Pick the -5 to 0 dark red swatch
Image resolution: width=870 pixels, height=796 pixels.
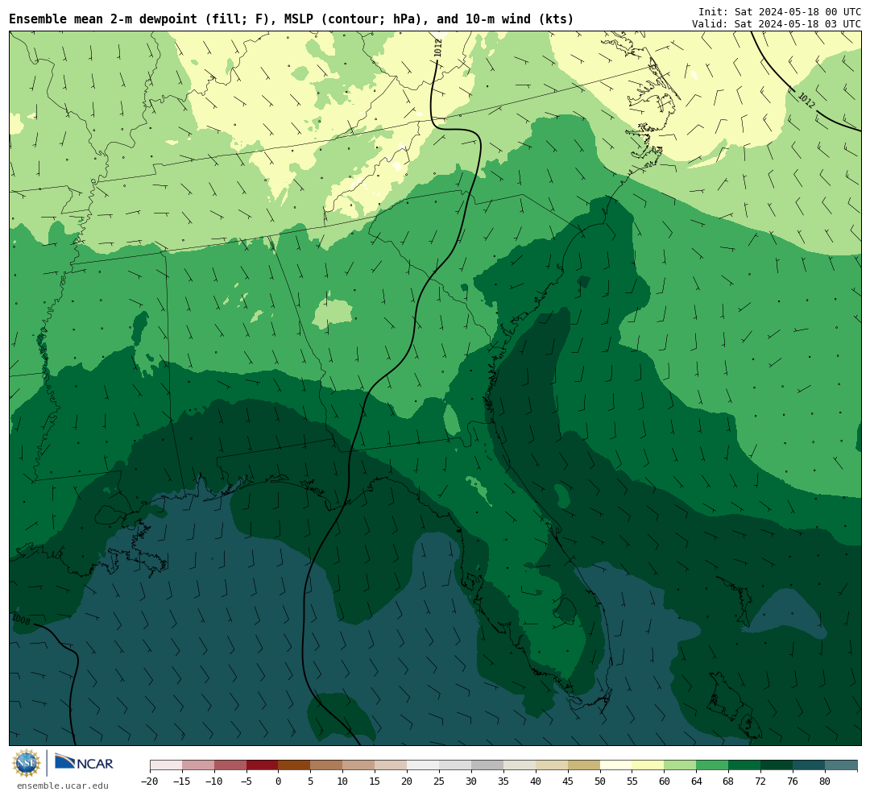(x=263, y=765)
